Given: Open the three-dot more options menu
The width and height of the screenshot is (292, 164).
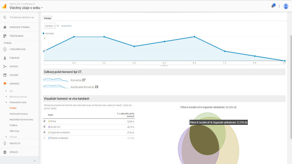Looking at the screenshot, I should point(279,6).
